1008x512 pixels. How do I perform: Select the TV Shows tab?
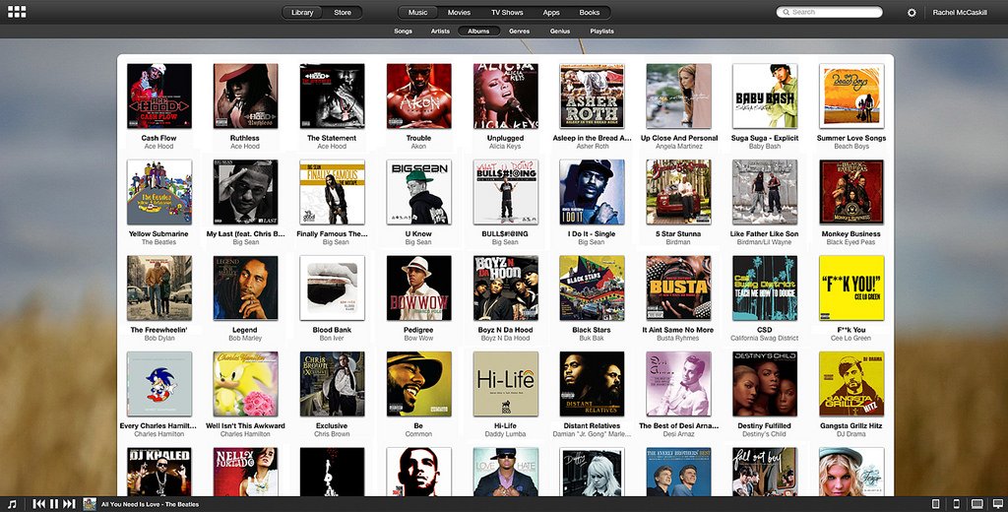coord(507,12)
